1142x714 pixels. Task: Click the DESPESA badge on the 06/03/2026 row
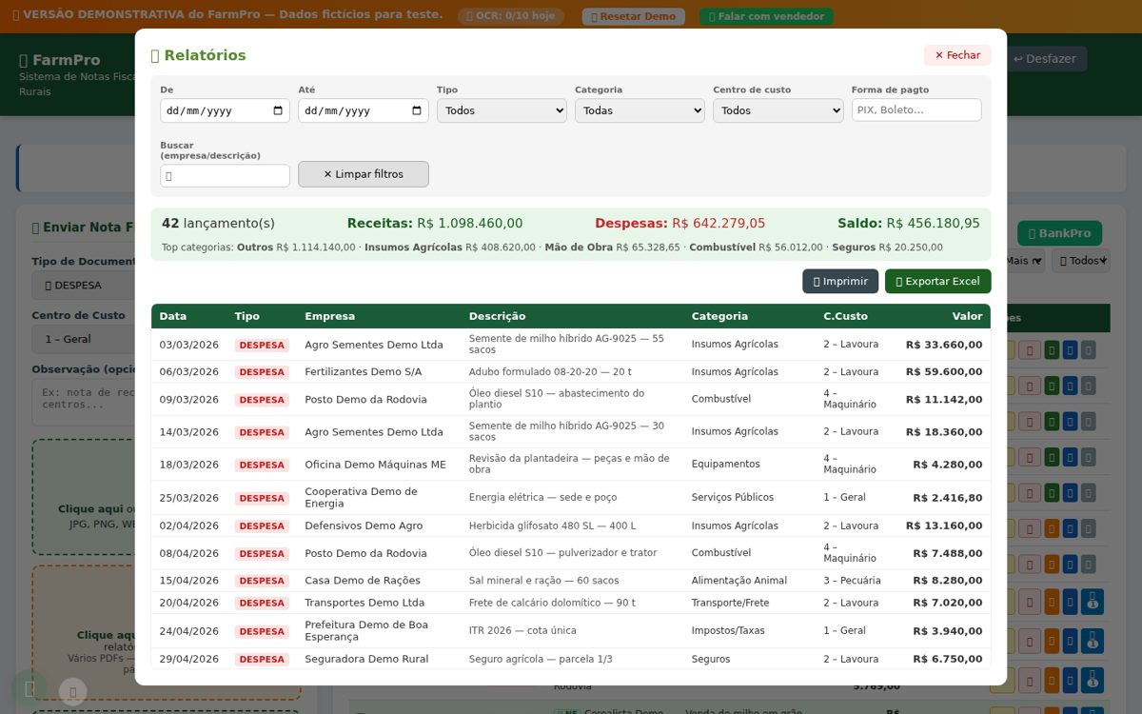[x=262, y=372]
